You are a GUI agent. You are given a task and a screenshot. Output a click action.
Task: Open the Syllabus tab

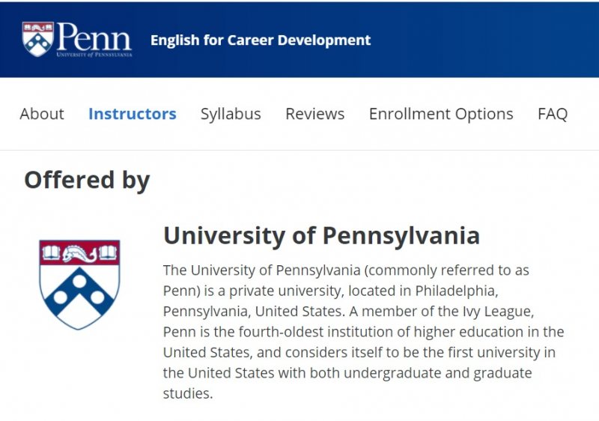231,114
